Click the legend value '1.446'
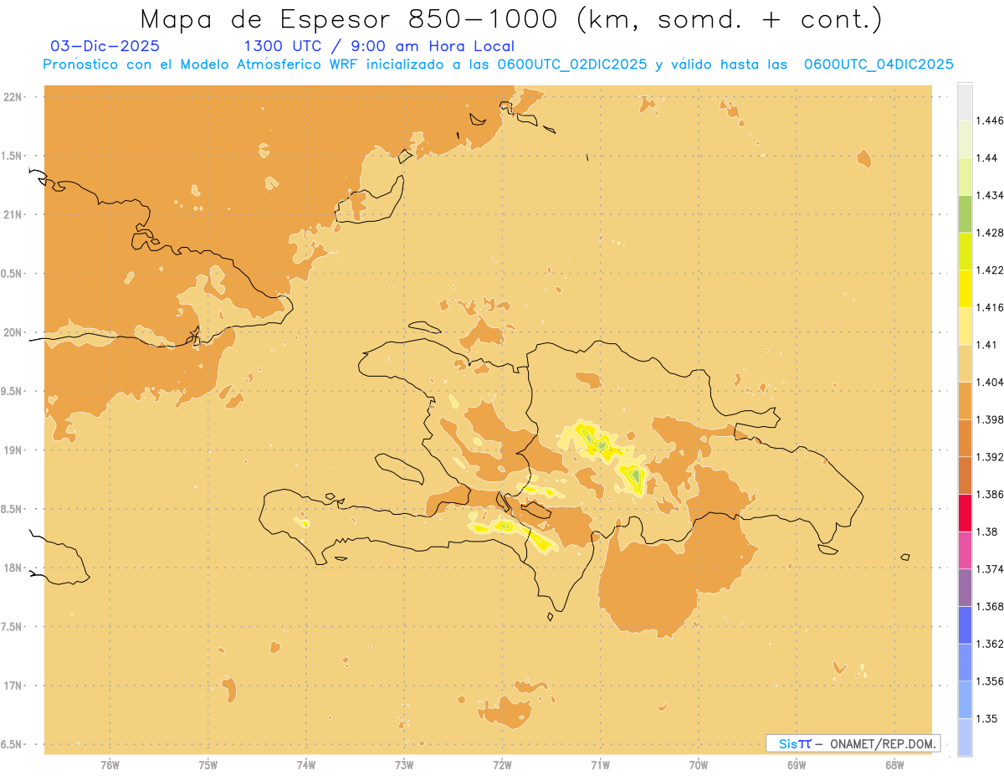This screenshot has height=776, width=1004. coord(989,121)
